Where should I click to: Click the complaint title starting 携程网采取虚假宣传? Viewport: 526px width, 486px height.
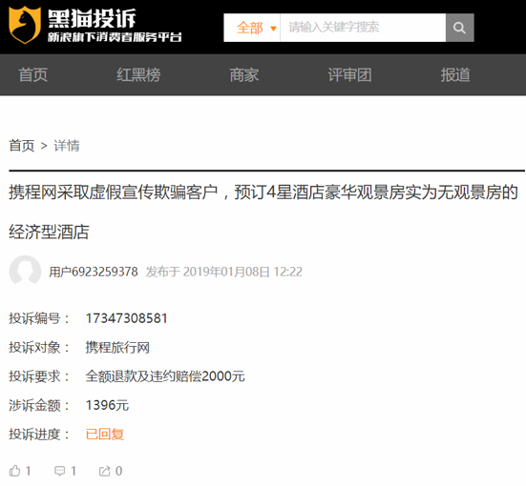point(263,212)
